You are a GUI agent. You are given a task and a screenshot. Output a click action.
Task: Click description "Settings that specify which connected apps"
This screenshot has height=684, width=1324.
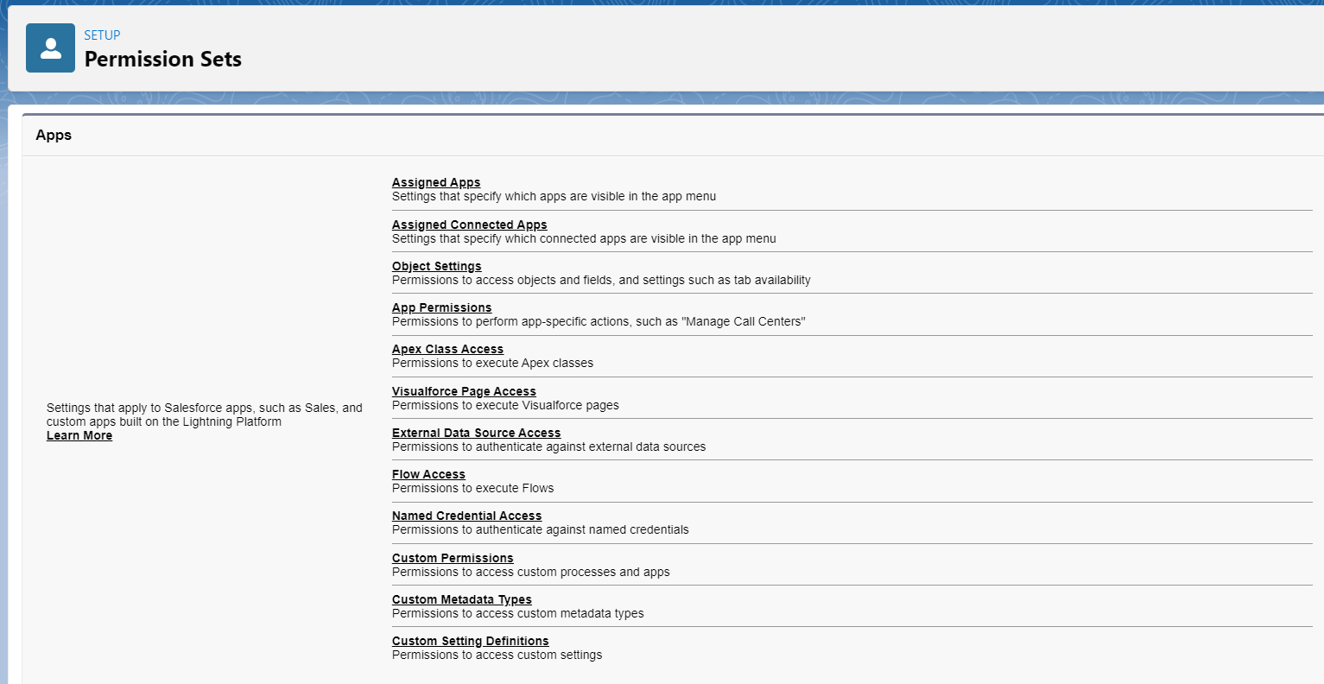(x=584, y=238)
